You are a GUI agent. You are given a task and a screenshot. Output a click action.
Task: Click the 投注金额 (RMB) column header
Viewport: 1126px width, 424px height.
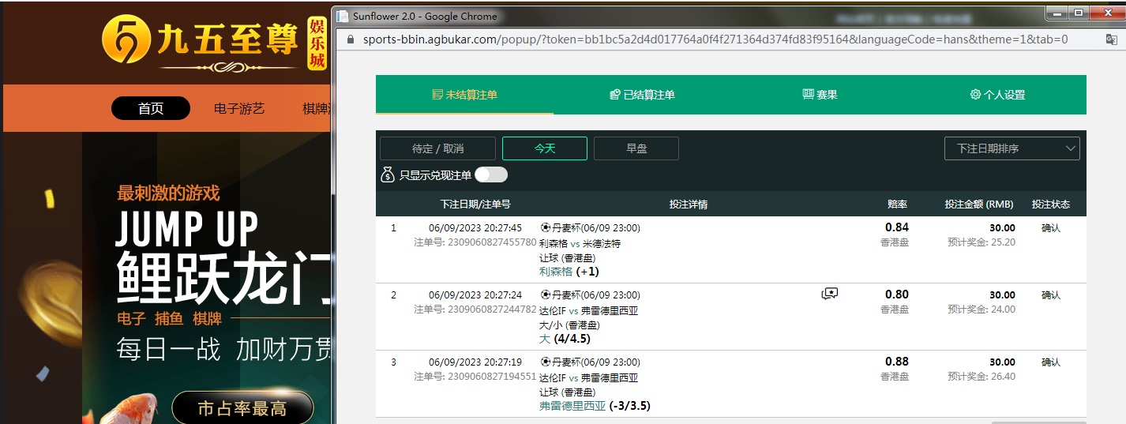click(979, 204)
